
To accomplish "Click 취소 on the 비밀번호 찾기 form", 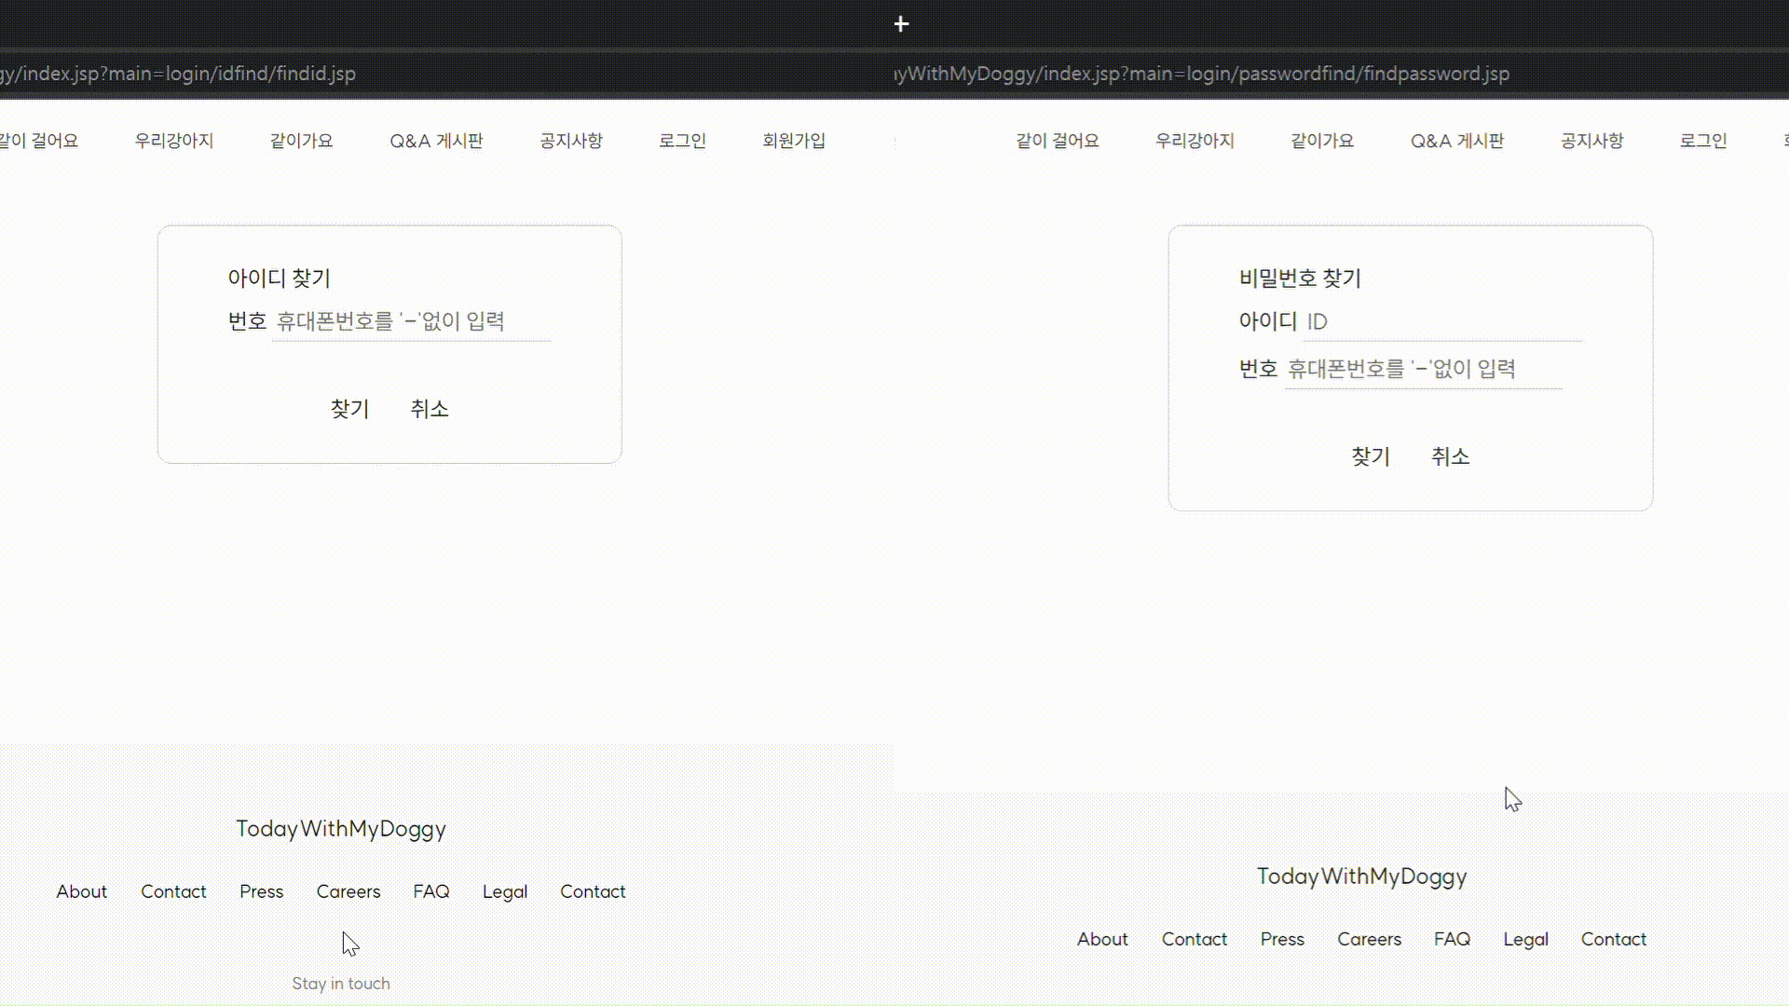I will tap(1451, 456).
